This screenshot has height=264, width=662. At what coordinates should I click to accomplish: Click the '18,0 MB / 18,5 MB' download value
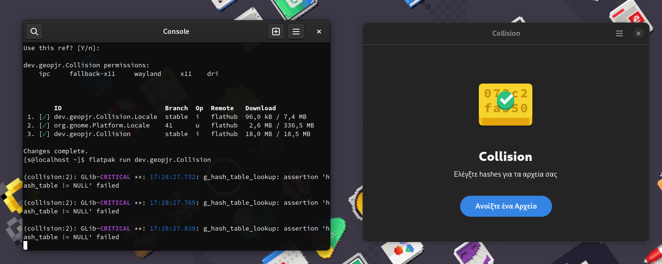pos(278,134)
